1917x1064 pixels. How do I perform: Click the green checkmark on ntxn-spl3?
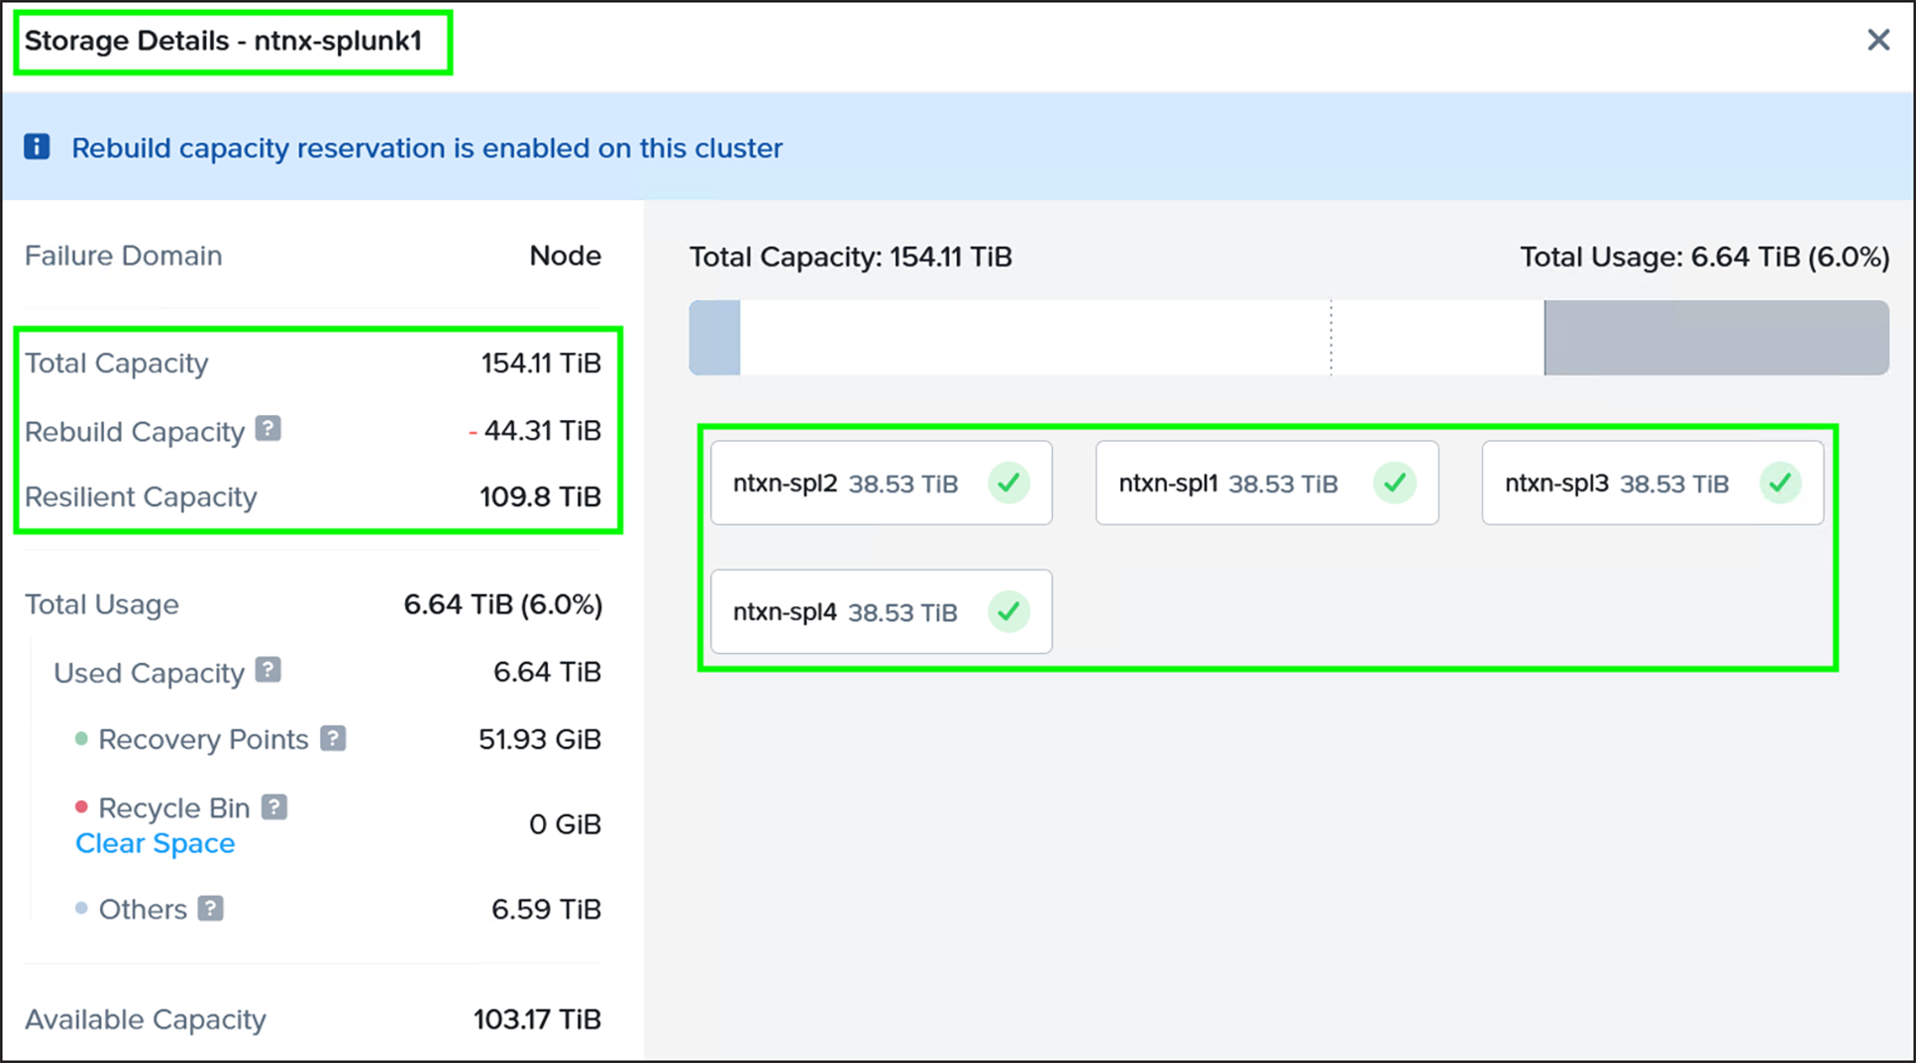tap(1780, 483)
